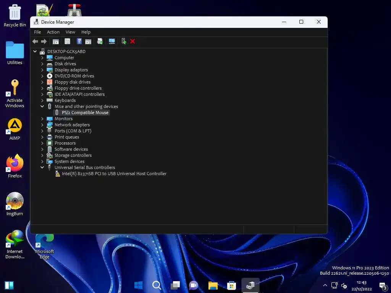Click the Show/Hide action pane icon
The image size is (391, 293).
(88, 41)
